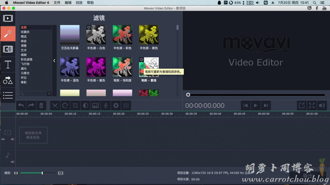Image resolution: width=330 pixels, height=185 pixels.
Task: Select the 艾瓦佐夫斯基 filter thumbnail
Action: point(70,35)
